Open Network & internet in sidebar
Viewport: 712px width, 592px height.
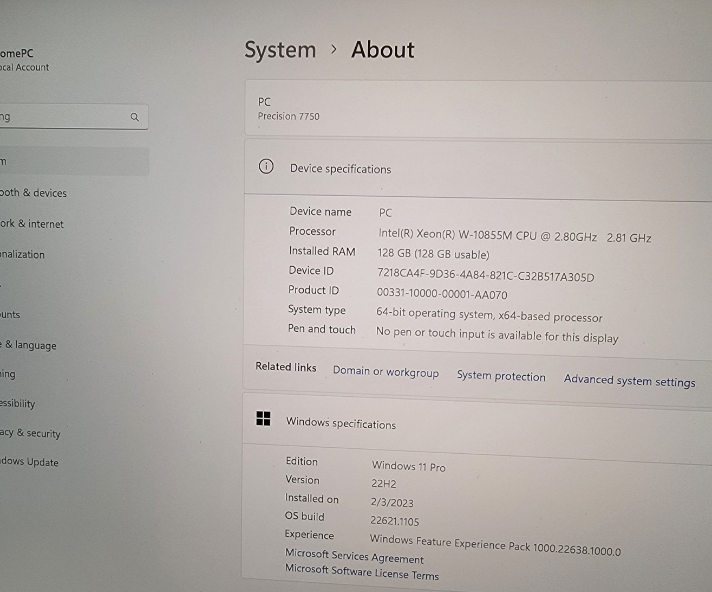(31, 224)
